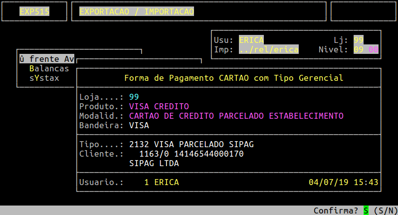Click the green S confirmation field
This screenshot has height=215, width=398.
tap(366, 211)
